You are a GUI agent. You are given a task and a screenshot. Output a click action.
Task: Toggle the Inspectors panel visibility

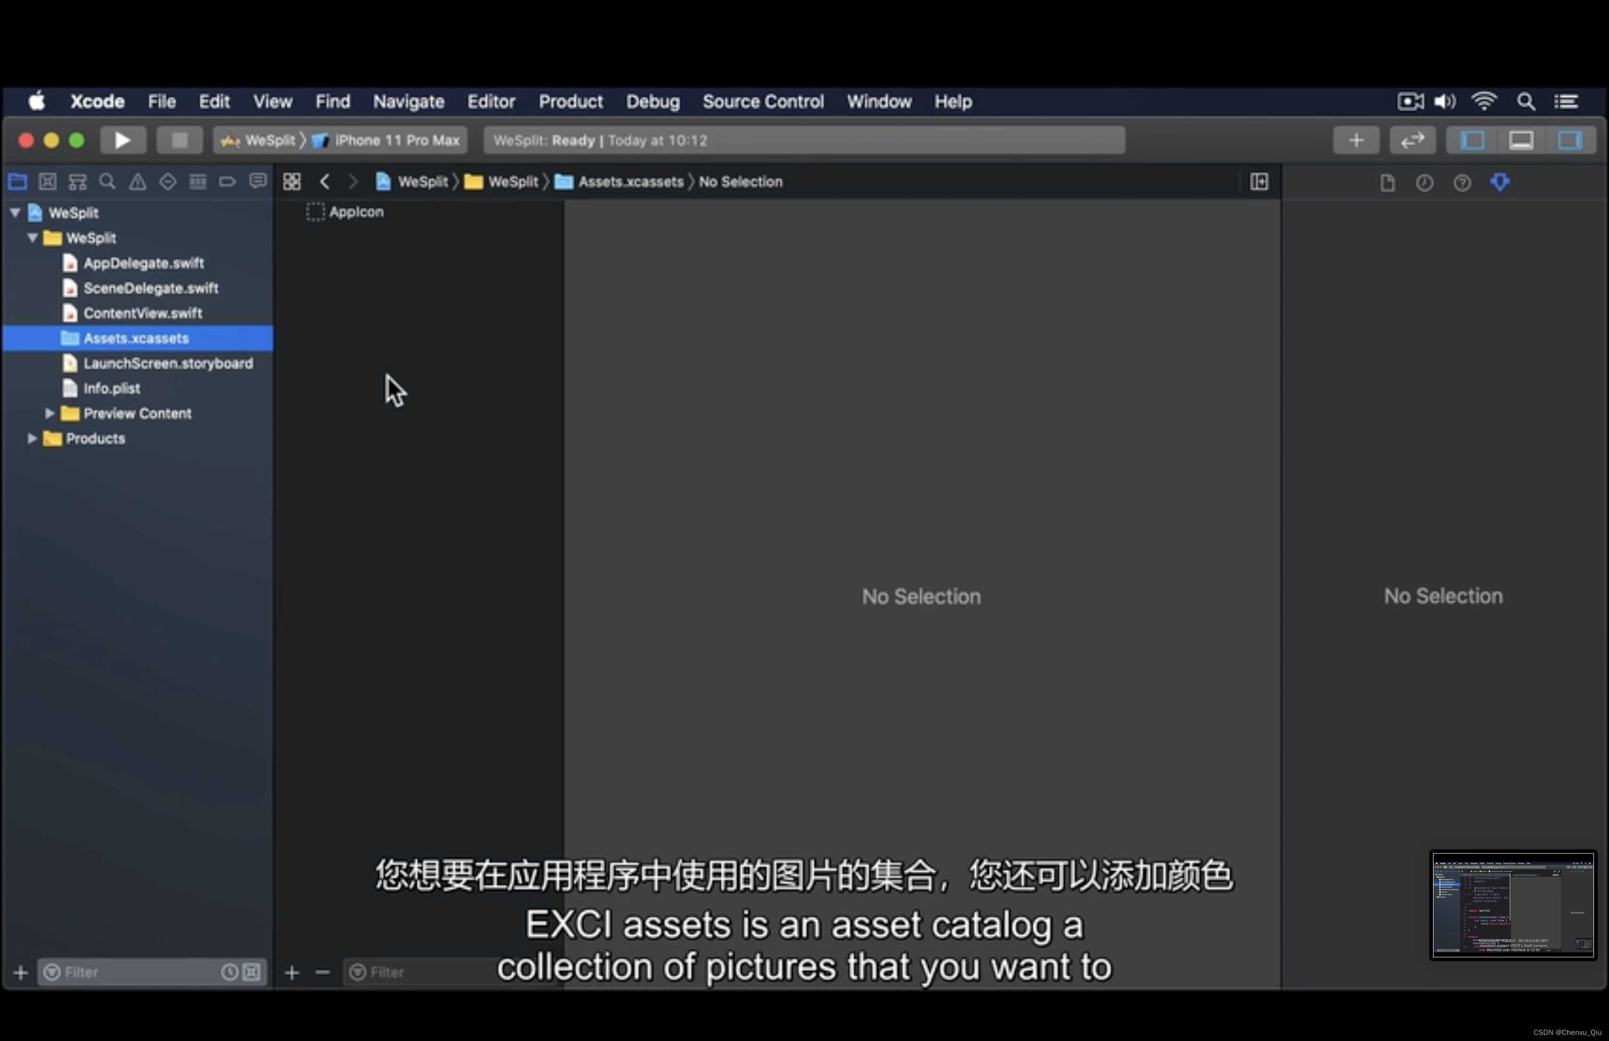tap(1570, 141)
